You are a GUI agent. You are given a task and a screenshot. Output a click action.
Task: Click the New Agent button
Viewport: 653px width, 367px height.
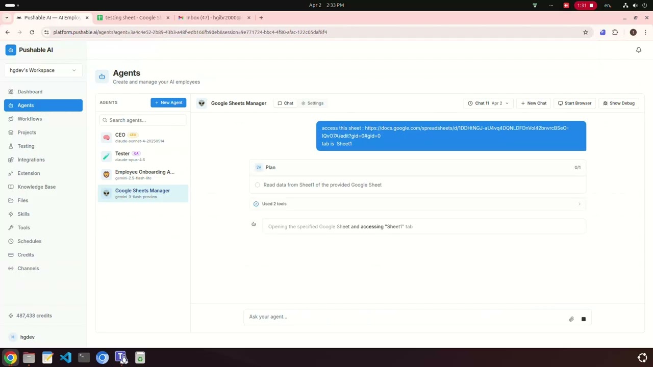pyautogui.click(x=168, y=102)
